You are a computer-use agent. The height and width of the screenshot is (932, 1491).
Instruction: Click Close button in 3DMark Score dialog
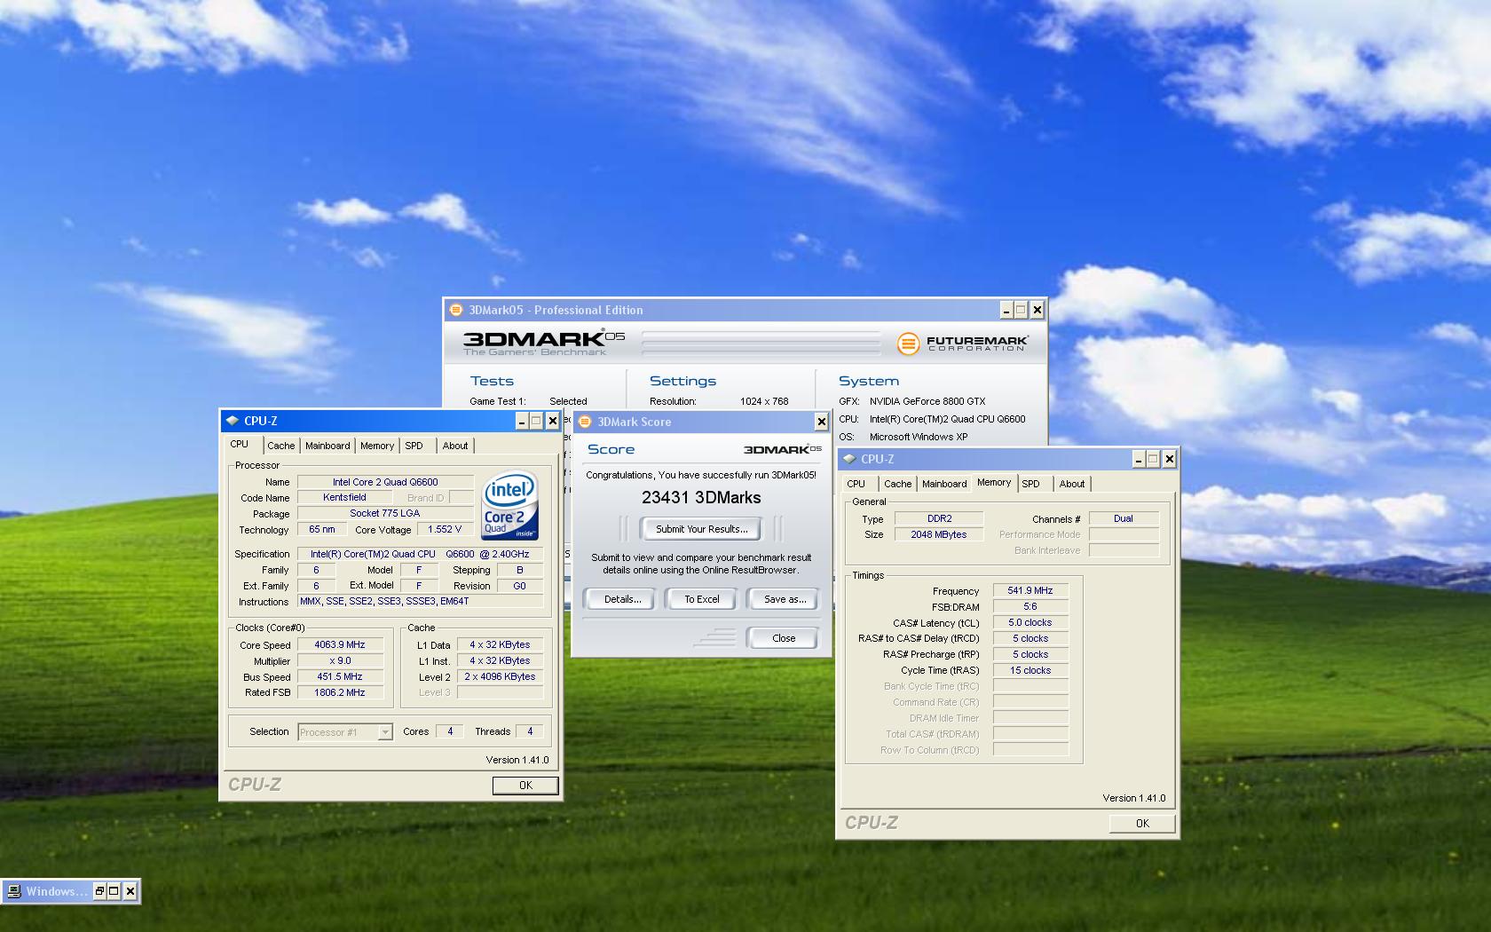(784, 638)
